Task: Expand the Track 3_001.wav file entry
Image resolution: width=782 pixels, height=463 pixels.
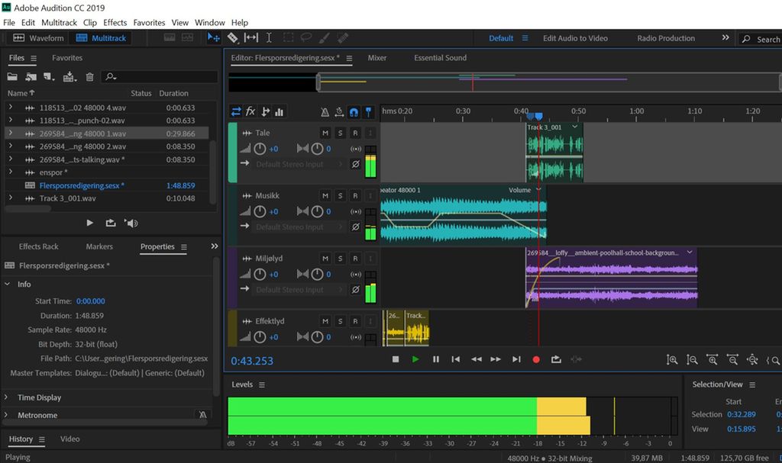Action: [11, 198]
